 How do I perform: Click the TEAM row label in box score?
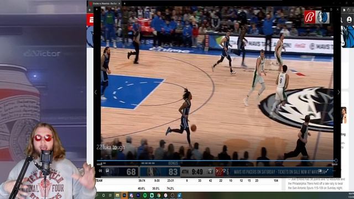[99, 181]
